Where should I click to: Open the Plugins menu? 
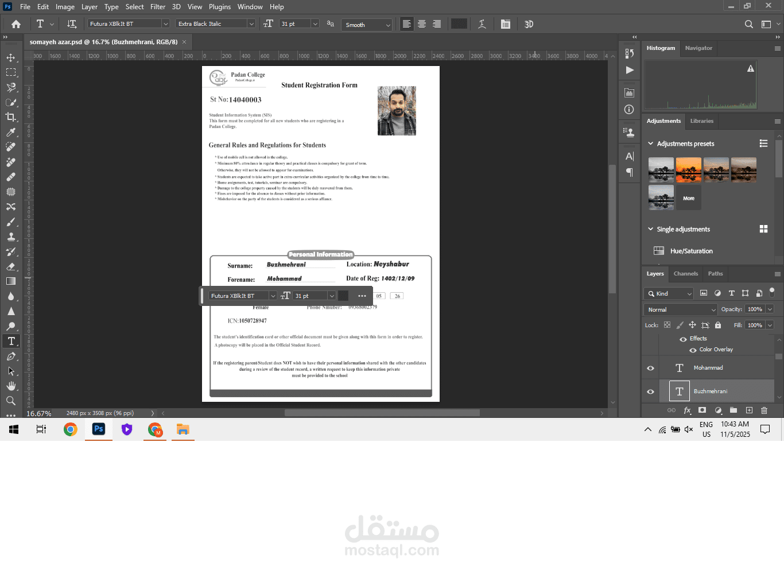(220, 7)
